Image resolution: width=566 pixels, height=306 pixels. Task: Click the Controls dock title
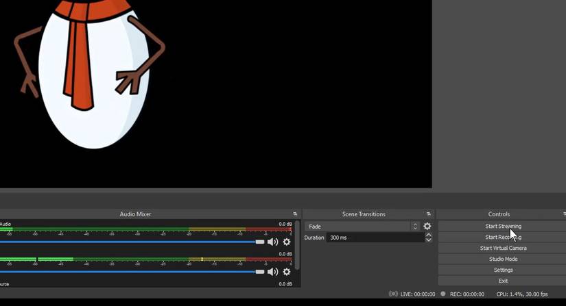coord(499,214)
